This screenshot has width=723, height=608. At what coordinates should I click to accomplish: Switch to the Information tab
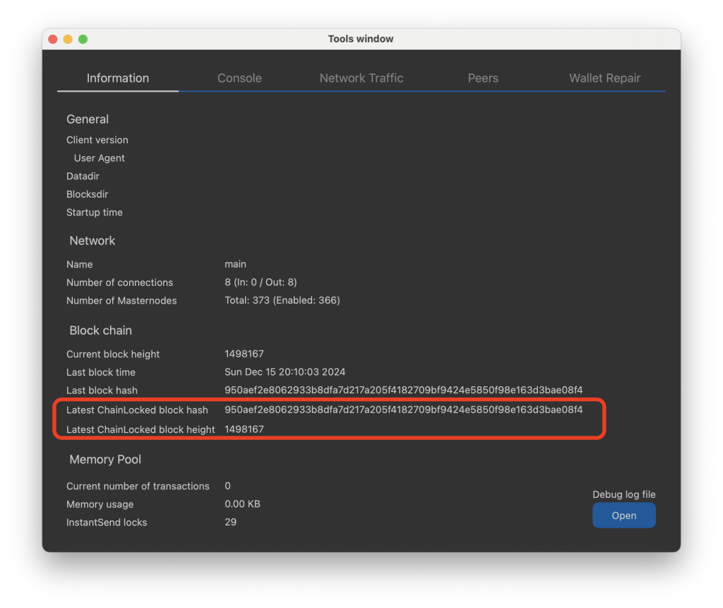[x=118, y=78]
